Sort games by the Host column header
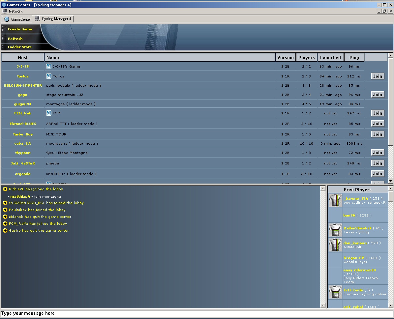This screenshot has height=319, width=394. pos(23,58)
